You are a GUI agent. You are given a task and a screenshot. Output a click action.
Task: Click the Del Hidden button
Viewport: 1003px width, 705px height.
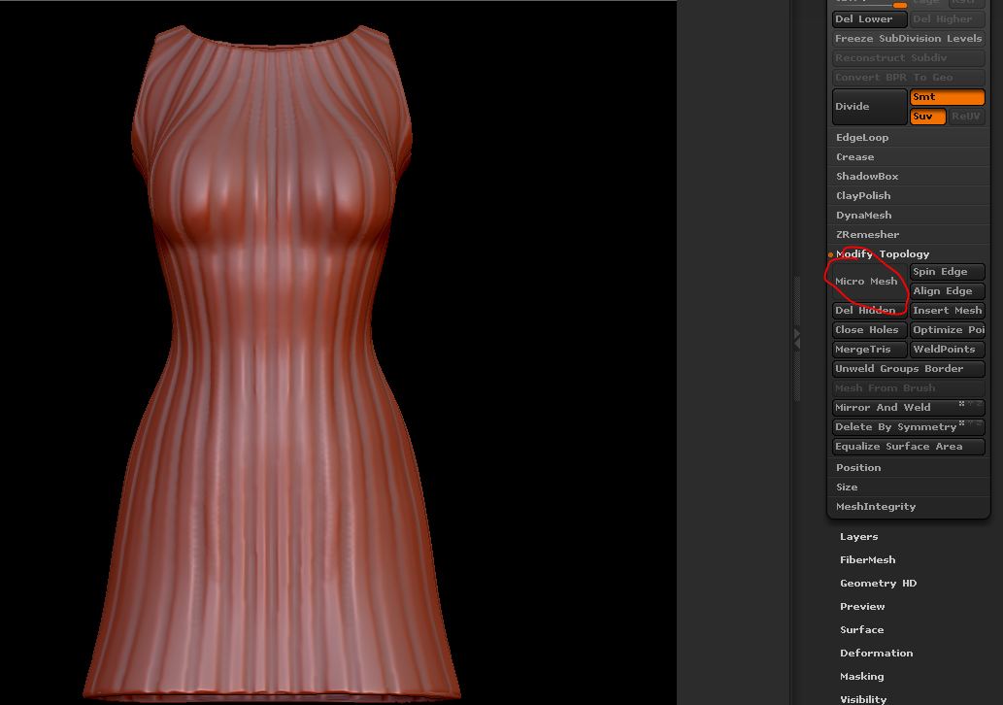tap(869, 311)
